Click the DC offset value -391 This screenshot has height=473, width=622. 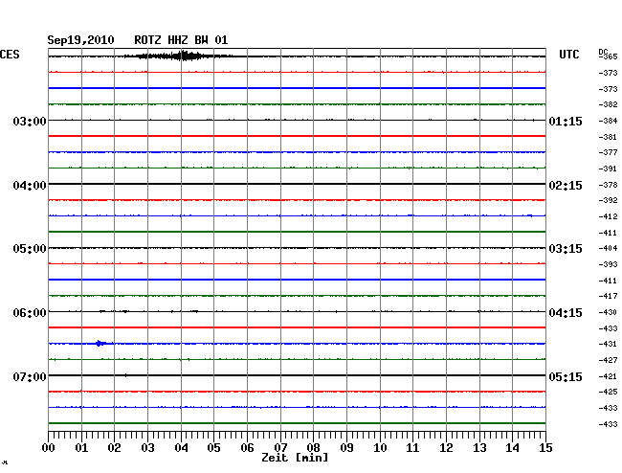[608, 169]
